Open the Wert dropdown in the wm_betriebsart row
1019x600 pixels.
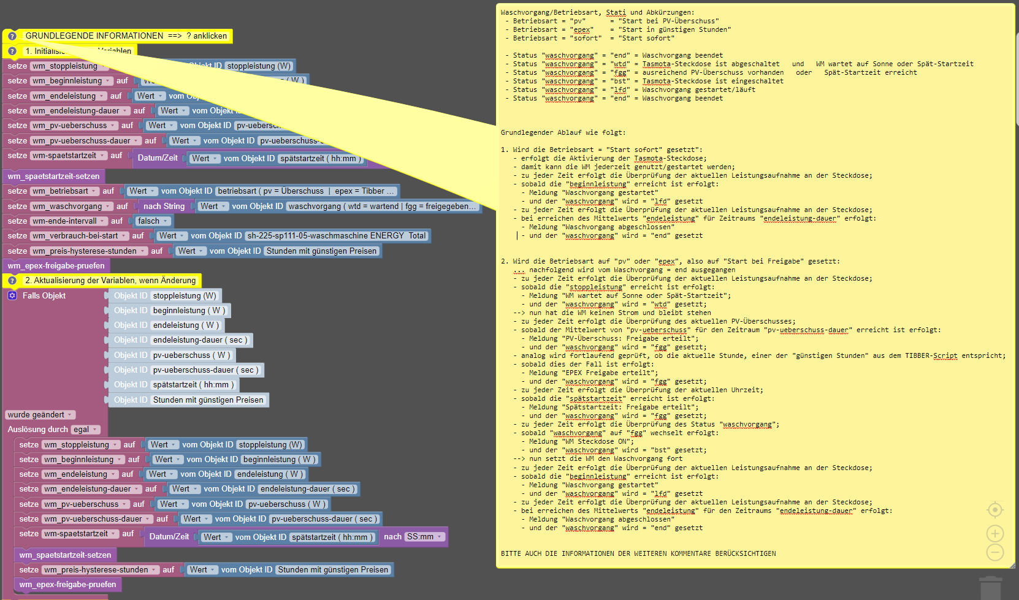click(142, 191)
